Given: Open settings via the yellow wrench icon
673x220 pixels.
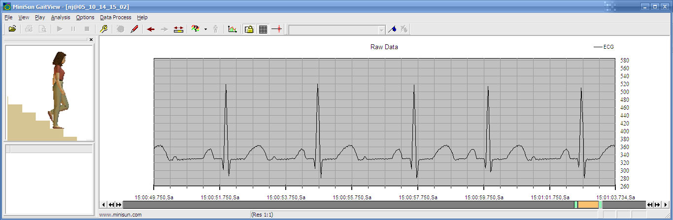Looking at the screenshot, I should [103, 29].
